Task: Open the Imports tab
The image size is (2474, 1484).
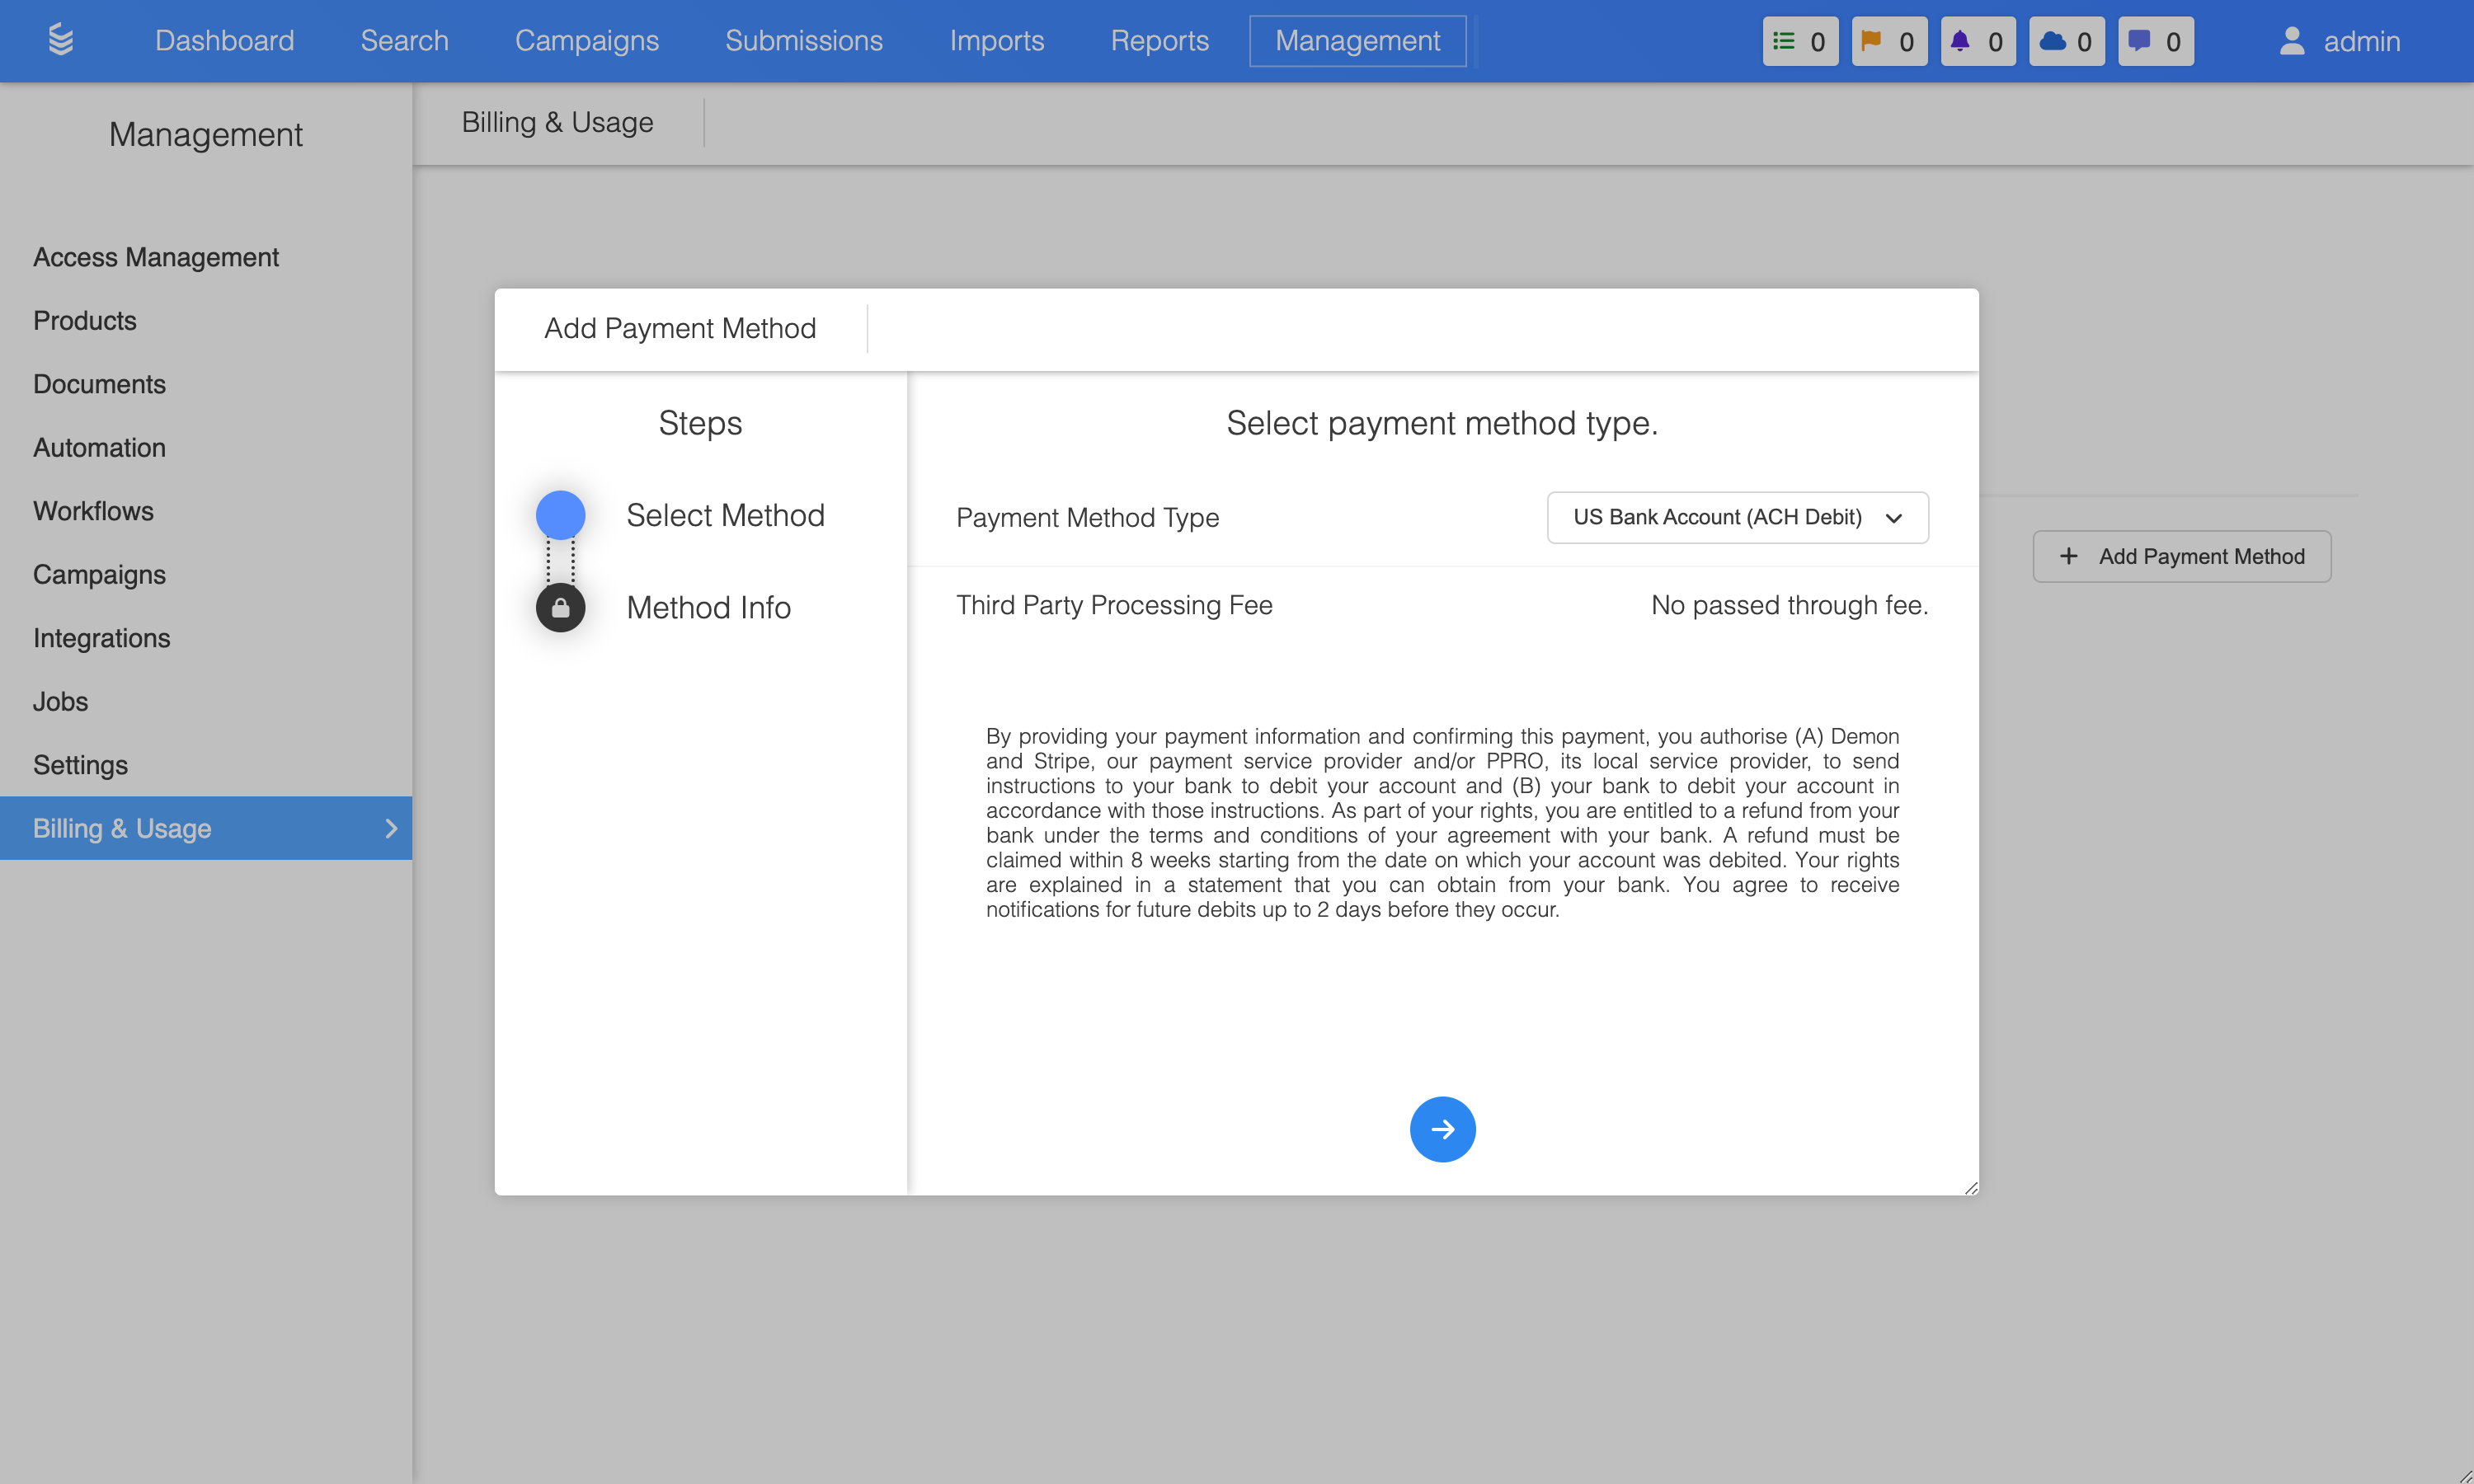Action: 996,41
